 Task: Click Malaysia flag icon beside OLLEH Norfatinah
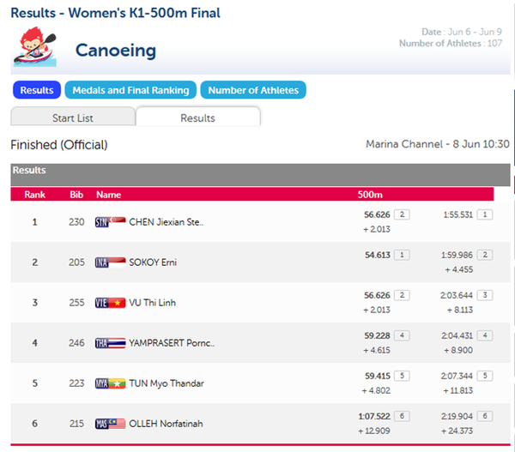111,424
